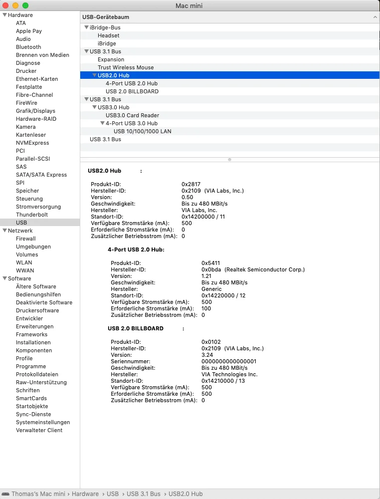Click Hardware in the path bar

[85, 494]
